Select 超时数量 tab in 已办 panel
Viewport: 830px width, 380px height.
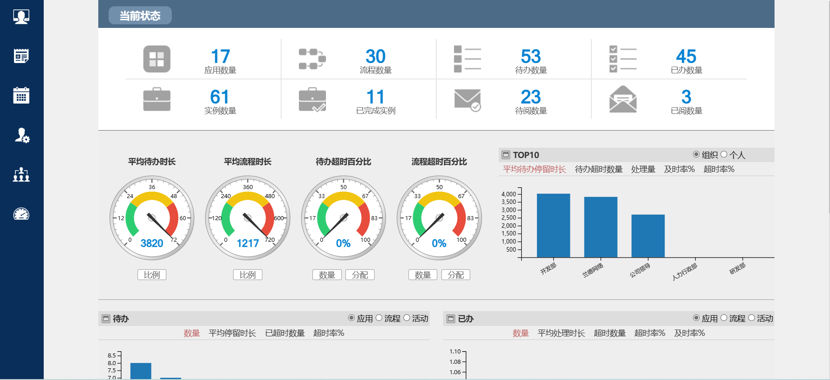tap(610, 333)
